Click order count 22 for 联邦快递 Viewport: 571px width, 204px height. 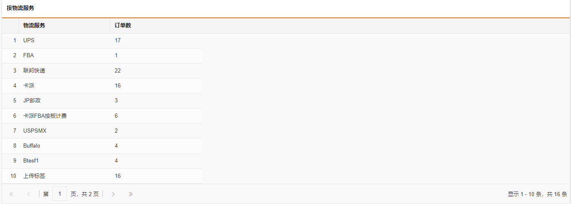coord(118,71)
